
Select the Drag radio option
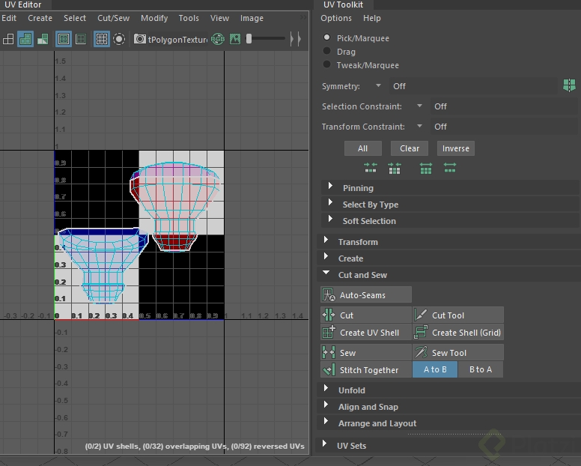(327, 52)
